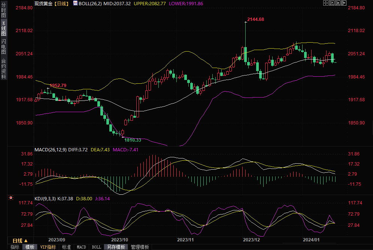Select the 指标 bottom tab
The height and width of the screenshot is (250, 373).
15,247
